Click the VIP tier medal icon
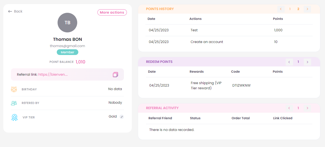 [x=14, y=117]
